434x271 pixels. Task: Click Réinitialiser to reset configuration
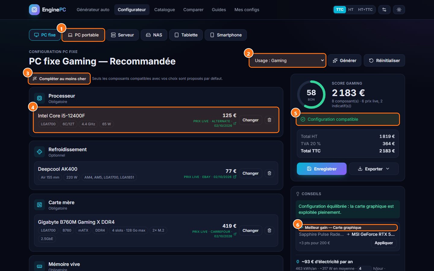pyautogui.click(x=384, y=61)
